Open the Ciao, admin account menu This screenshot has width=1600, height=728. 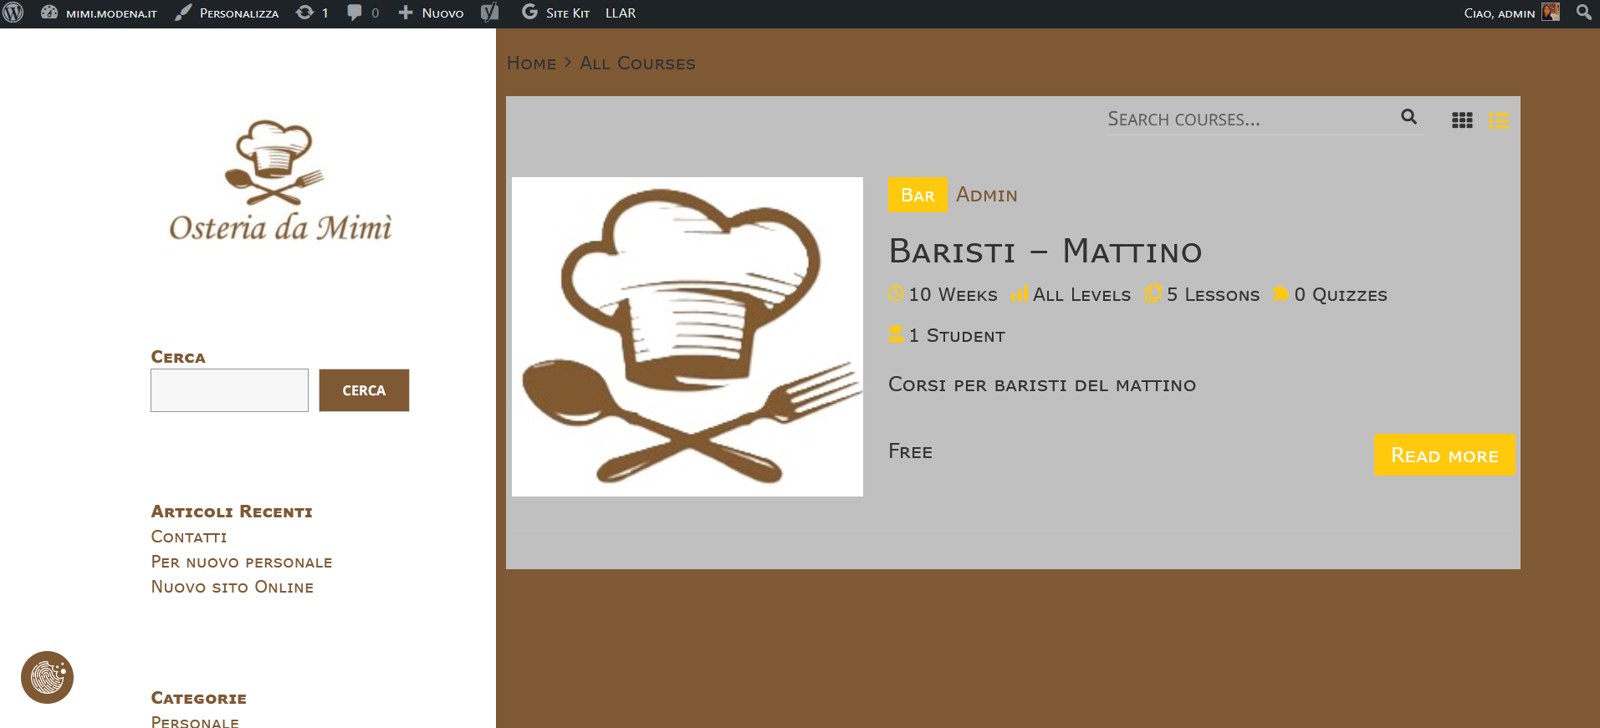click(x=1499, y=13)
